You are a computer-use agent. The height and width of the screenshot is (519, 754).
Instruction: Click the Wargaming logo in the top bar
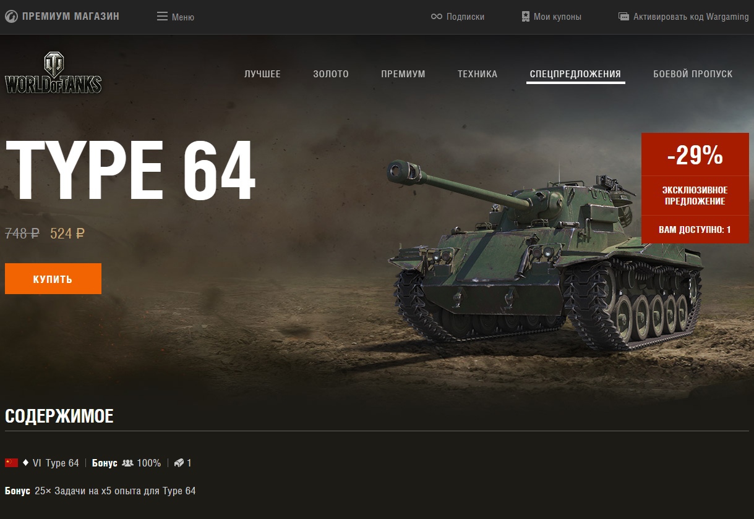11,17
